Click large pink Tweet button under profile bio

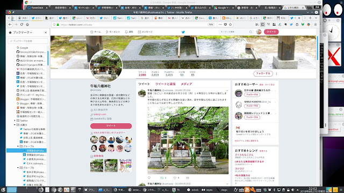(111, 126)
